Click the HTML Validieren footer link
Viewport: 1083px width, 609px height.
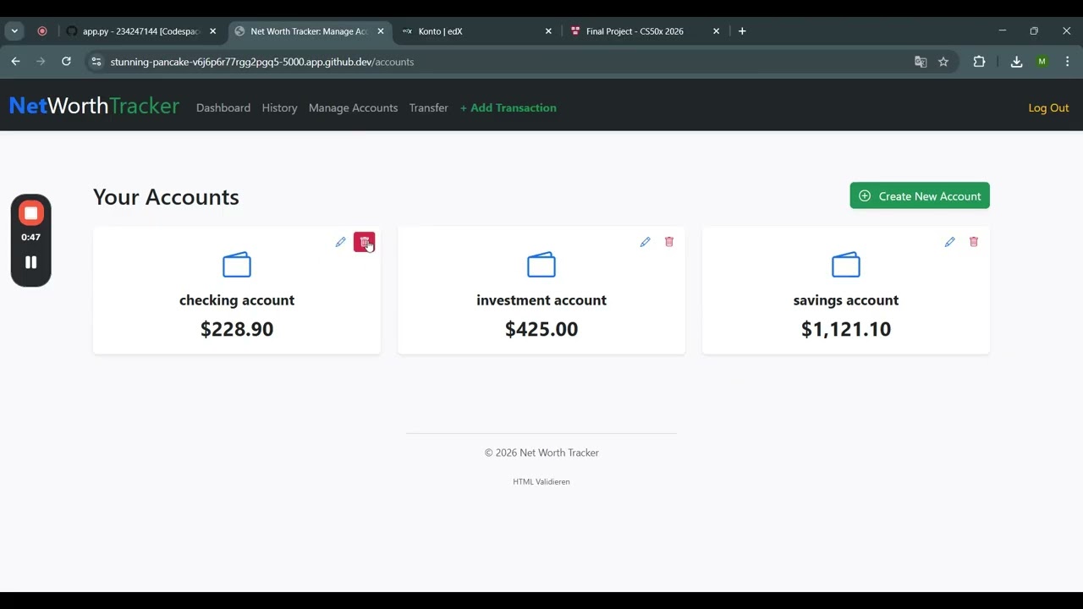coord(541,481)
